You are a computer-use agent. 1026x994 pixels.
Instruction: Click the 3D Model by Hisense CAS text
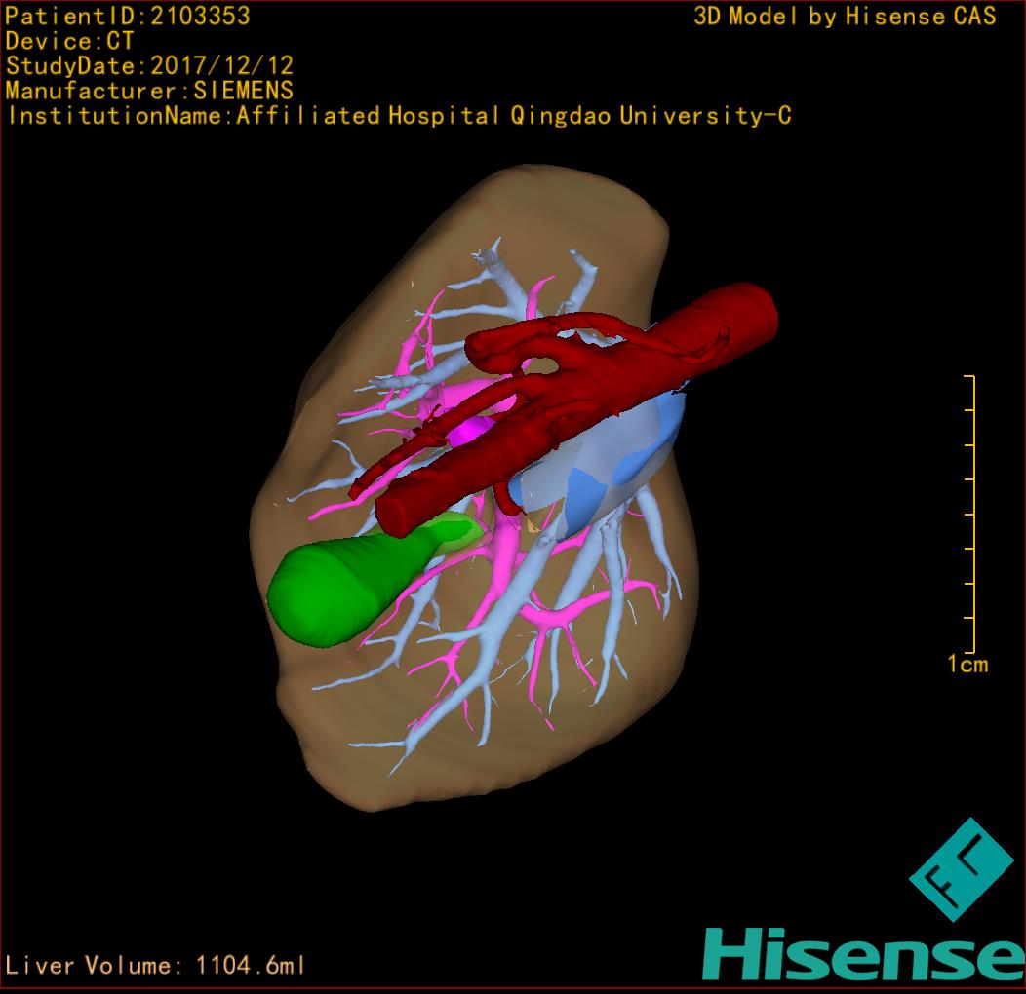(x=845, y=17)
